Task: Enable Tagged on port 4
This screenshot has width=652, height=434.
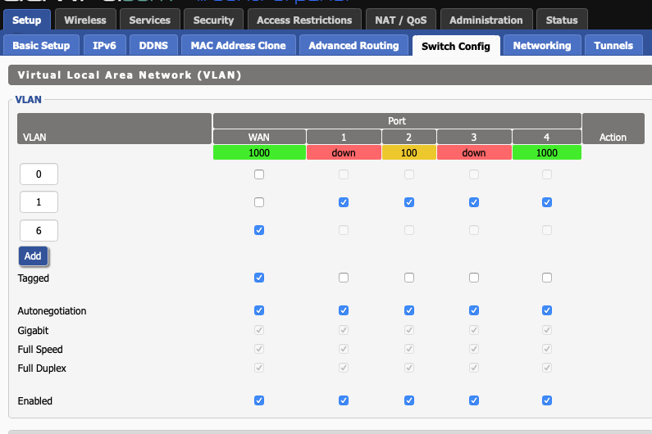Action: 547,278
